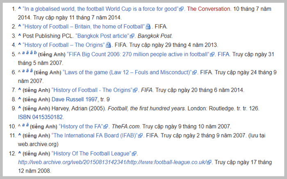287x179 pixels.
Task: Click the lock icon after 'History of Football – The Origins' in reference 4
Action: coord(108,45)
